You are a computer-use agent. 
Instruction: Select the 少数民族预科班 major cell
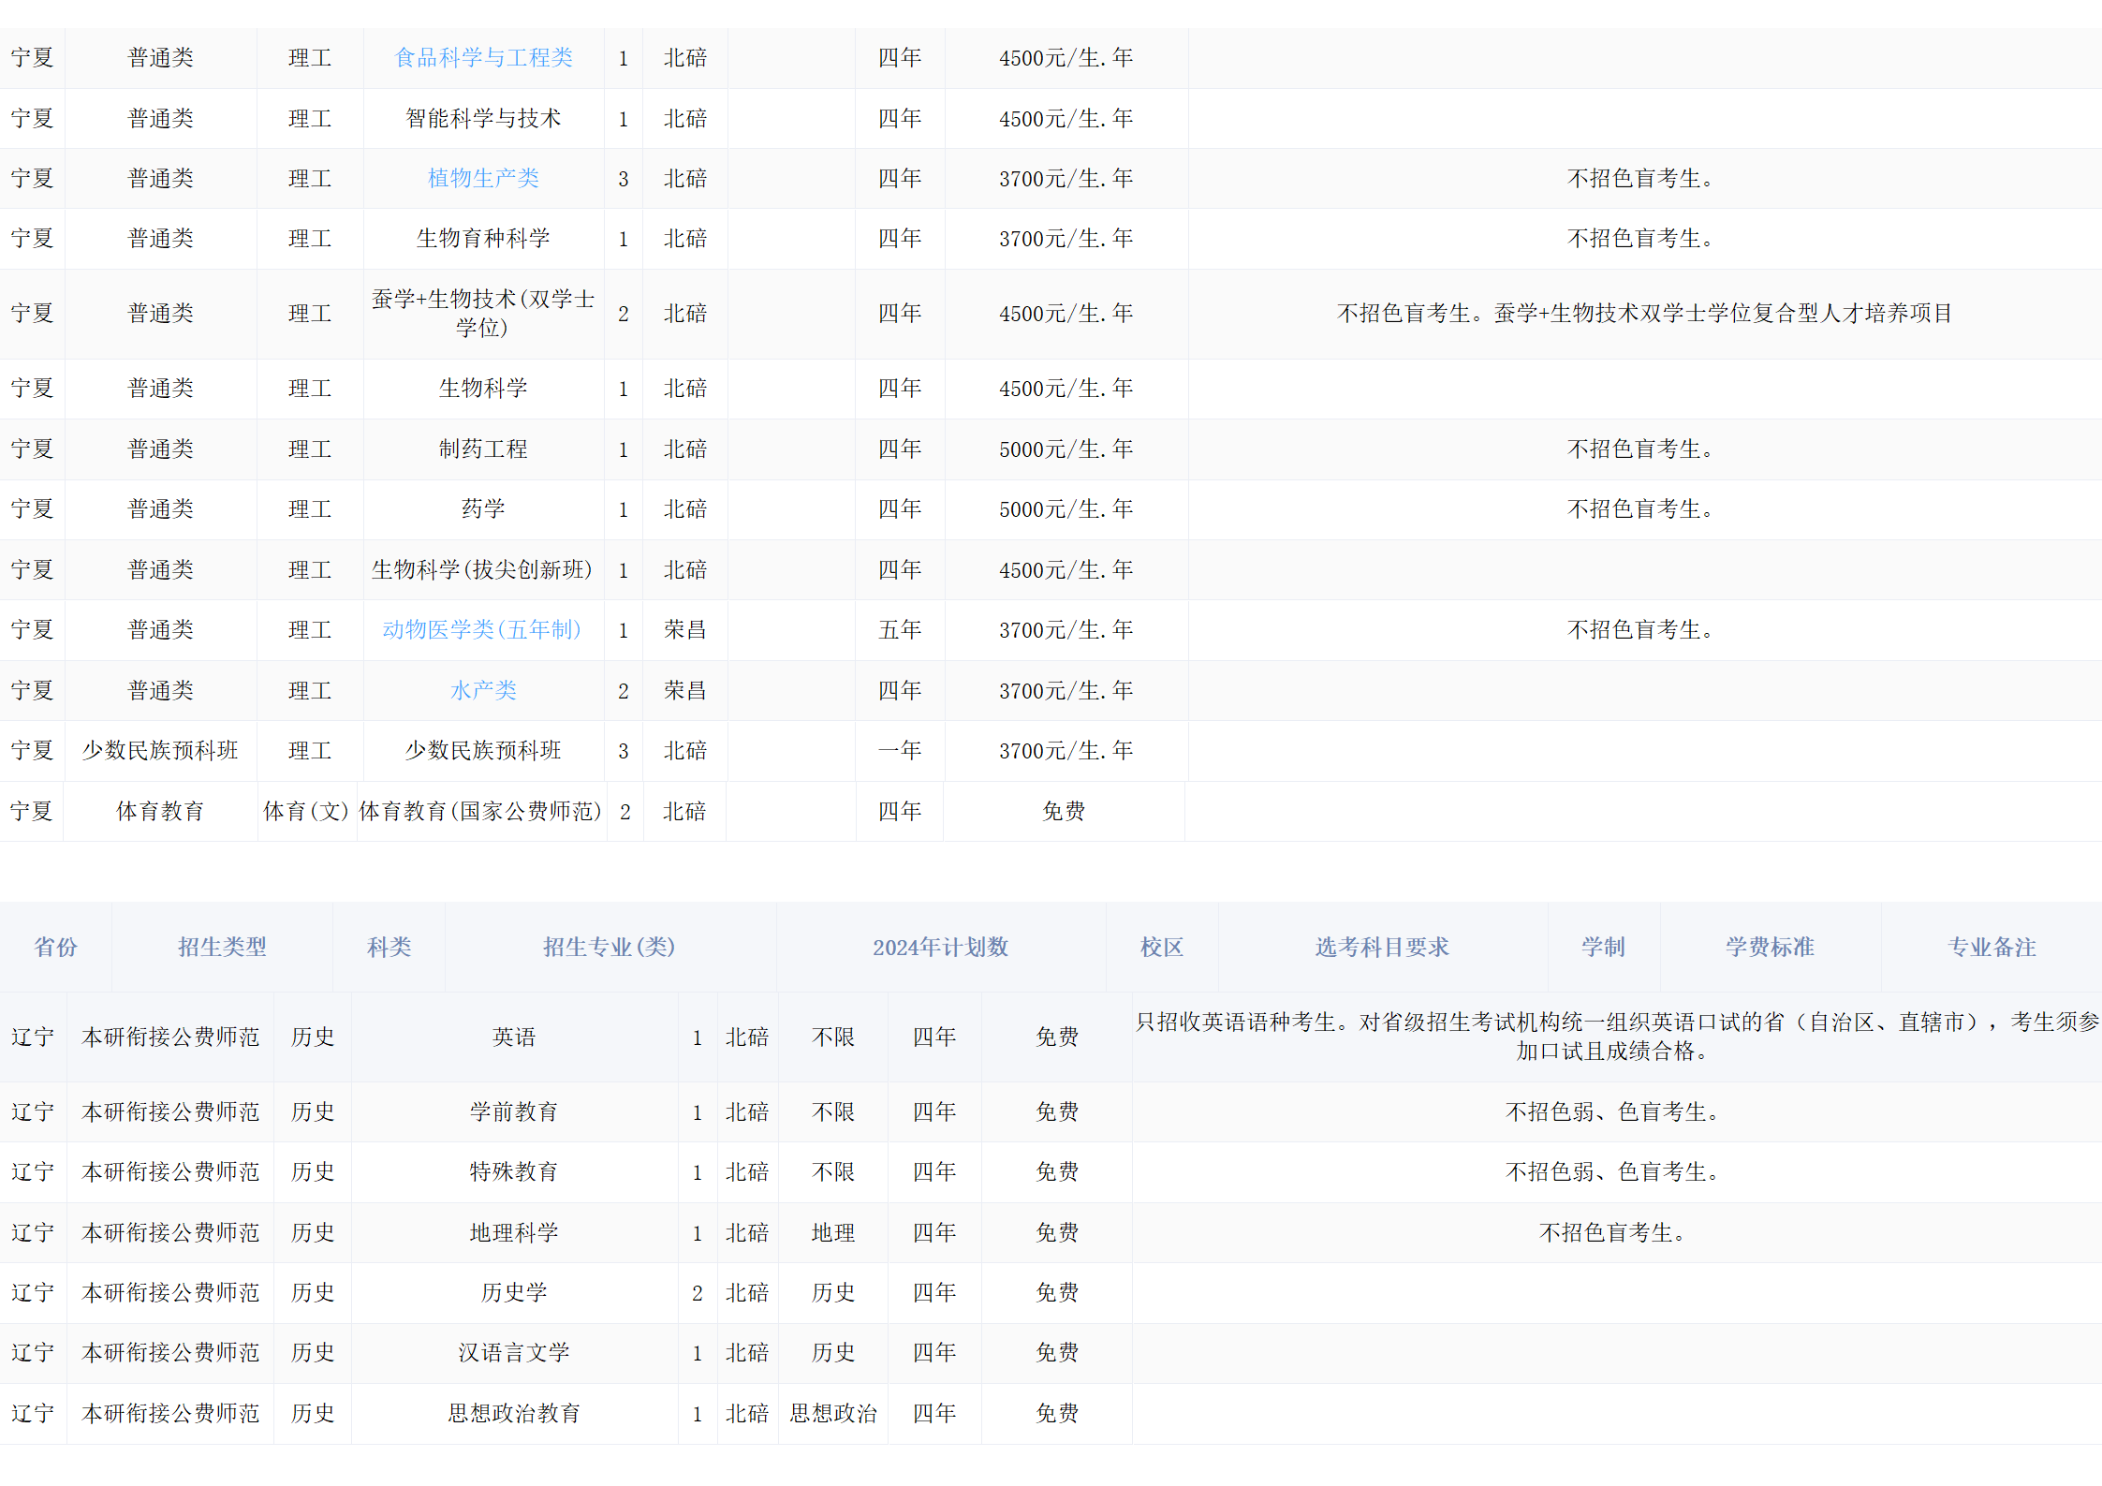point(483,750)
